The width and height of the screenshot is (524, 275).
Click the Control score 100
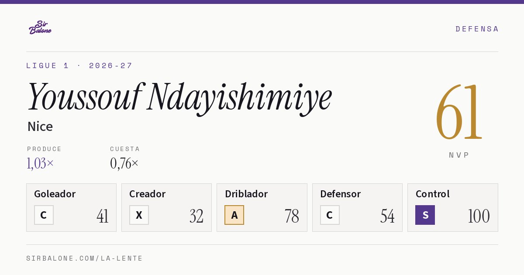[x=479, y=216]
